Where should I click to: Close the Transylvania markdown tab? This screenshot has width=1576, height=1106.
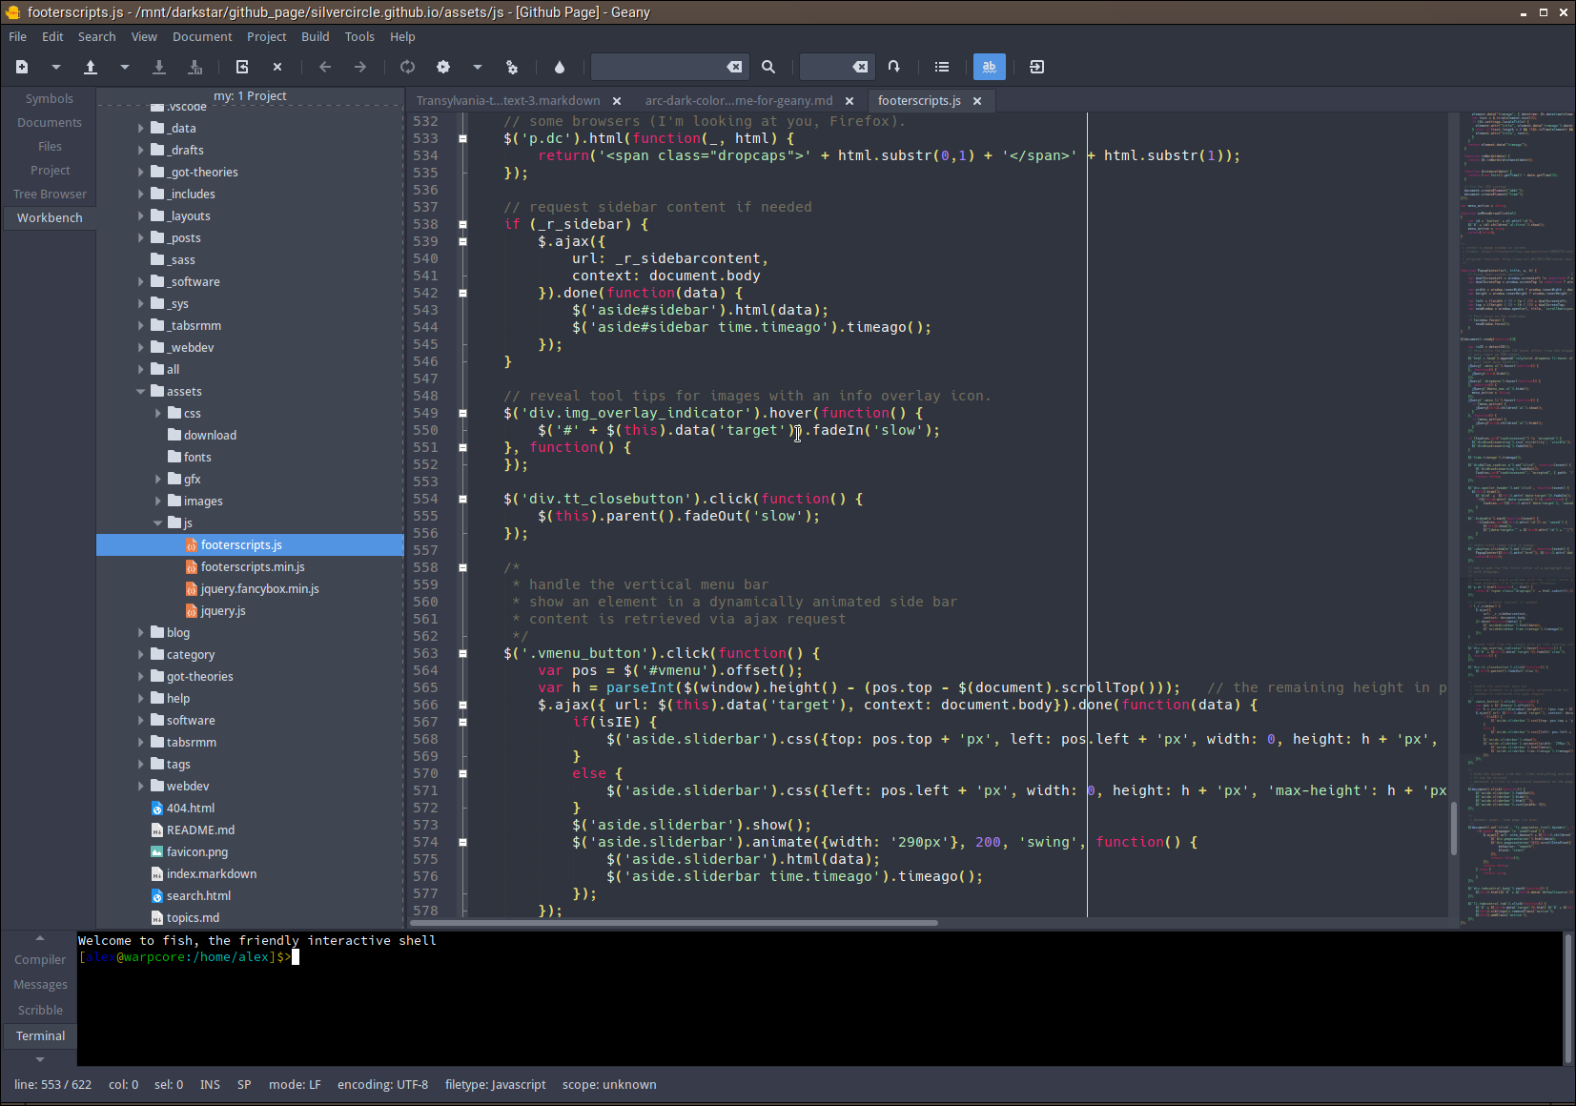pos(617,101)
